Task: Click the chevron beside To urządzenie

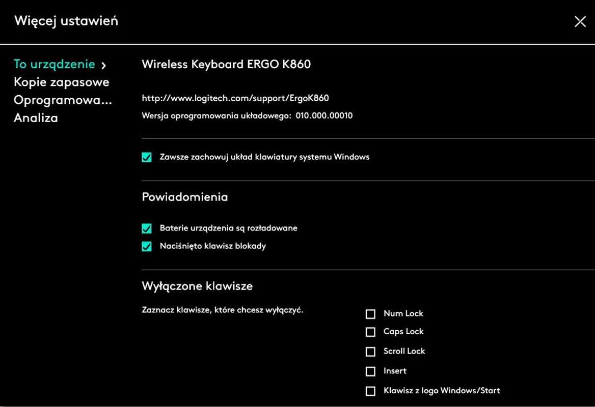Action: (x=103, y=65)
